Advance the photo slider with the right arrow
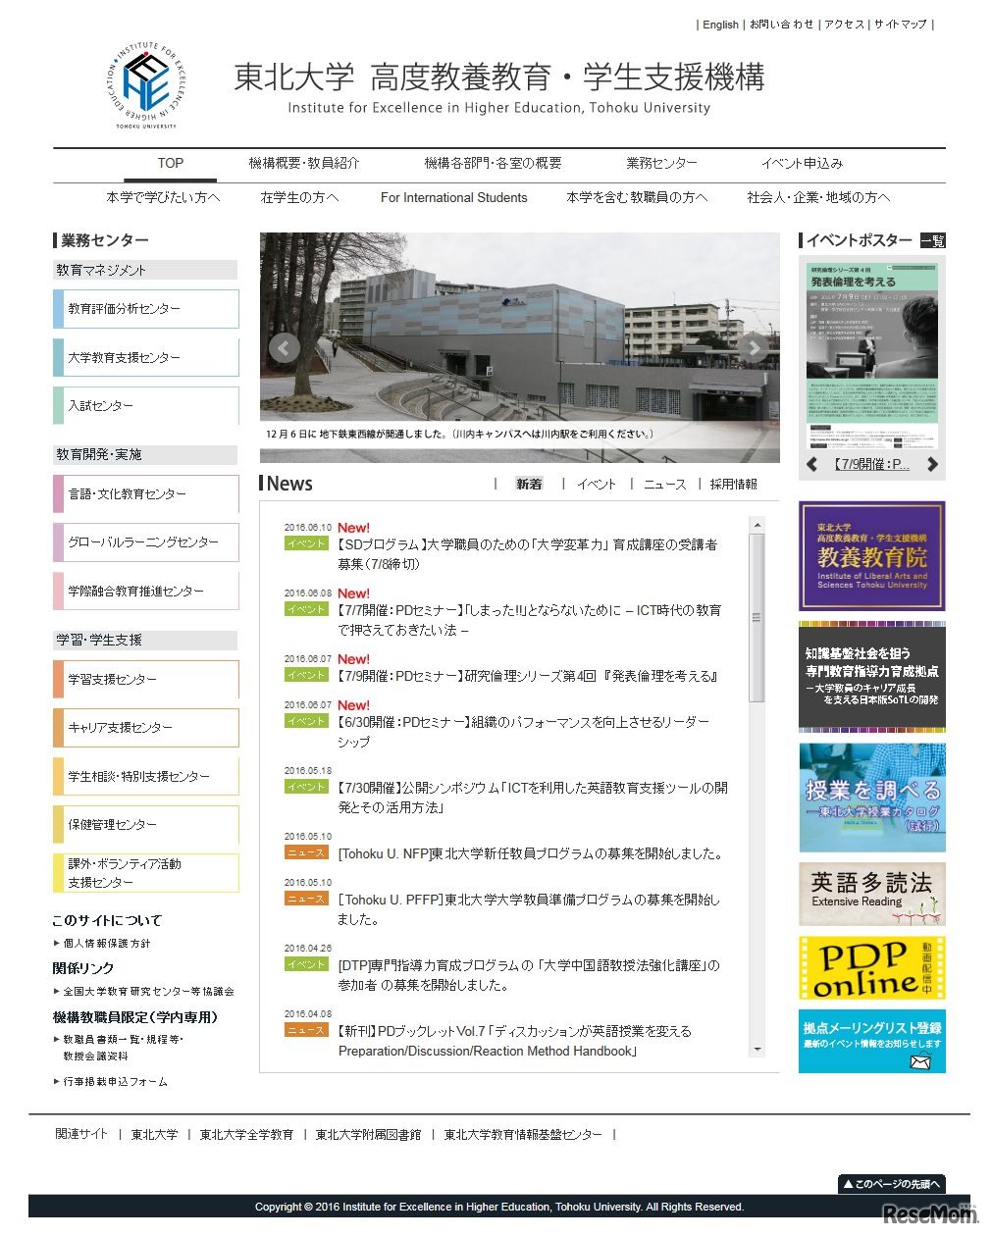This screenshot has width=992, height=1237. [755, 347]
